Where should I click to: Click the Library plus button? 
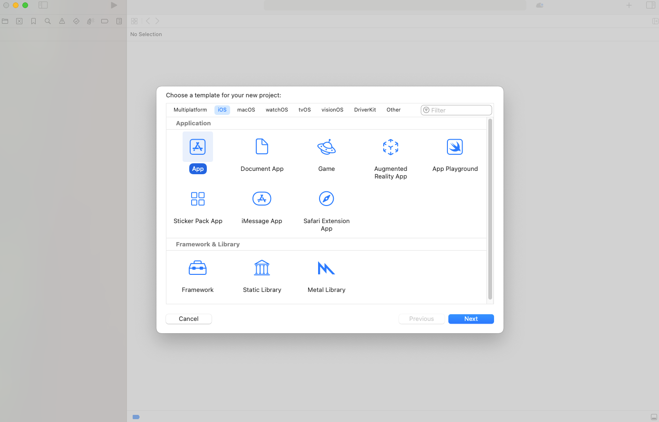[629, 5]
